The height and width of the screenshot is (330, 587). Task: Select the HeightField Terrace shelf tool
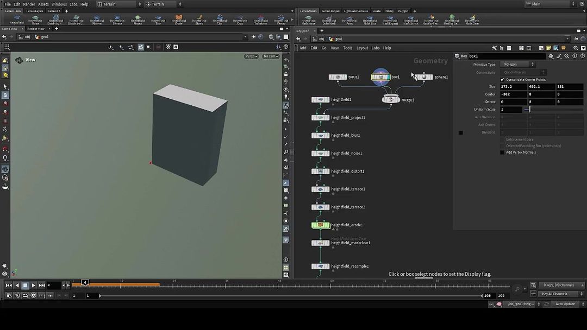[x=117, y=20]
